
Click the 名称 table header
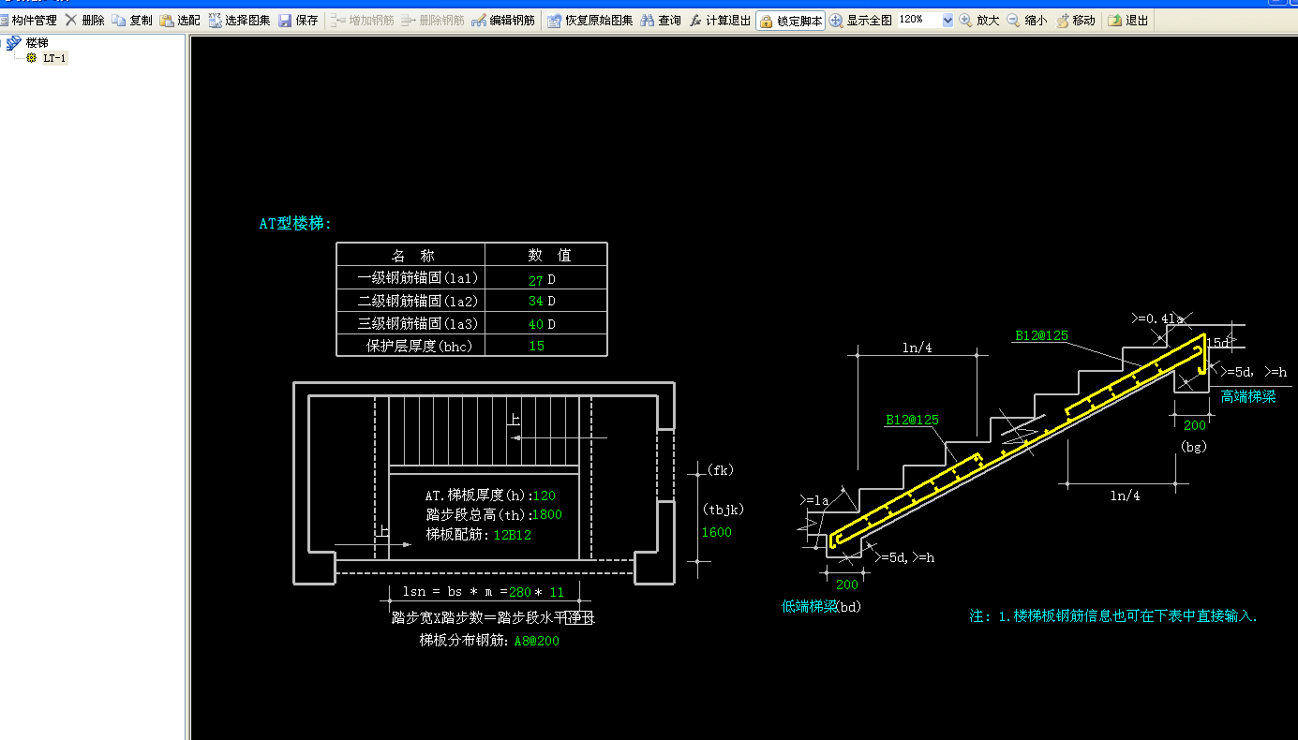click(x=410, y=256)
